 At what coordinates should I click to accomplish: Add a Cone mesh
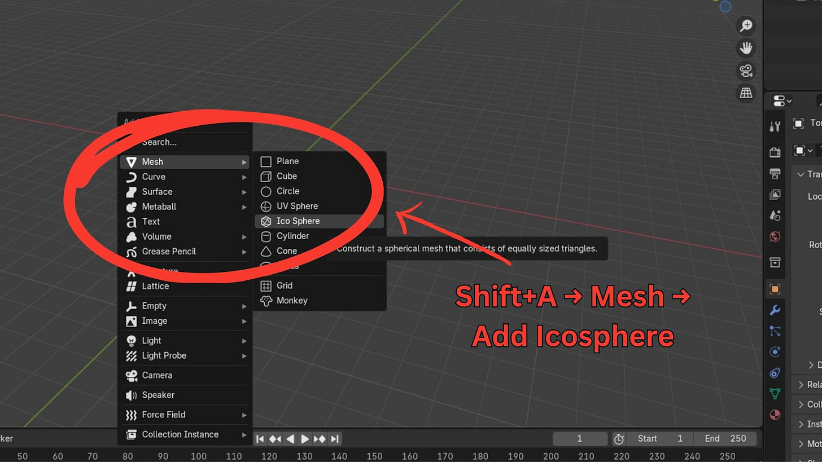pyautogui.click(x=319, y=251)
